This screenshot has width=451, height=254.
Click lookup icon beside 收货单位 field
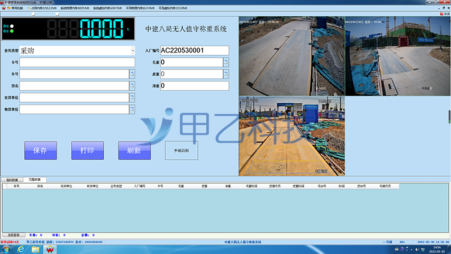[132, 110]
